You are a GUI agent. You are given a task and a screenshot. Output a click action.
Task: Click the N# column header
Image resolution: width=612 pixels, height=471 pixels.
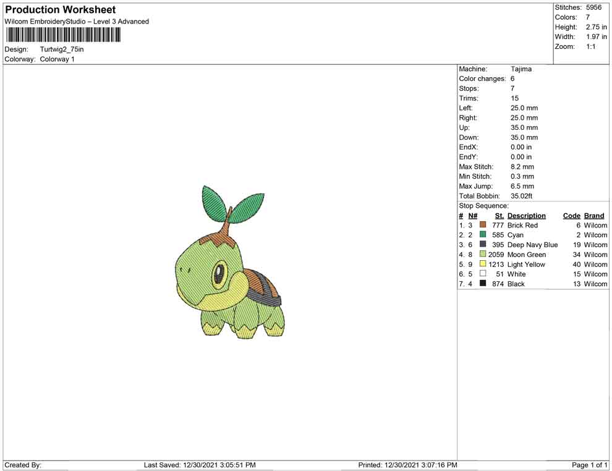pos(473,216)
